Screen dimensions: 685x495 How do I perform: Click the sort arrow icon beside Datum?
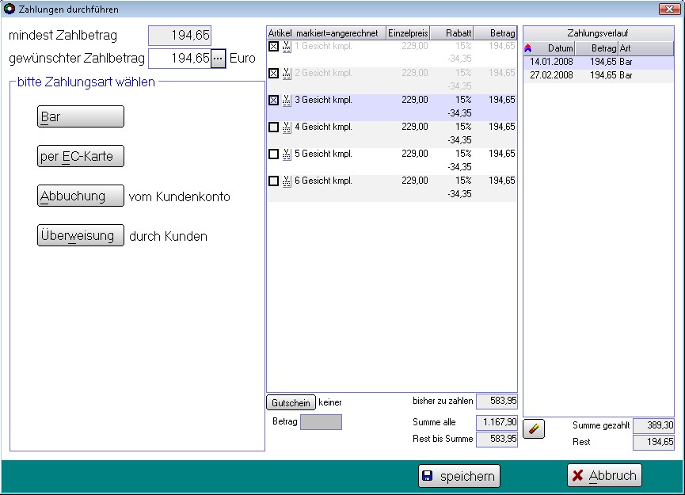pos(528,48)
